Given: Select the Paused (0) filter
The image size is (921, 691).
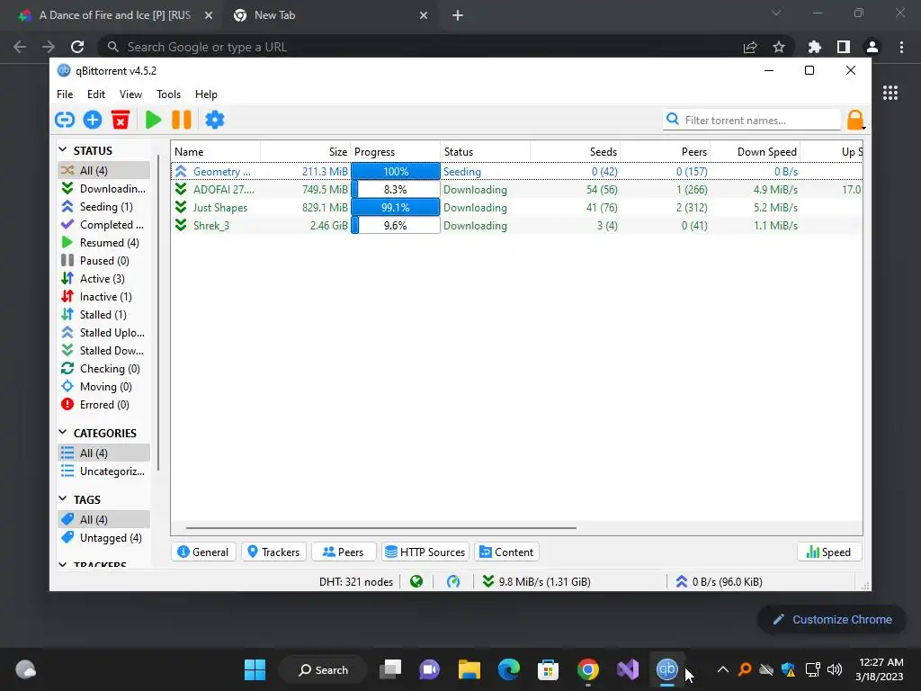Looking at the screenshot, I should click(104, 260).
